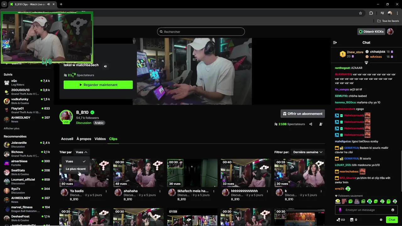This screenshot has height=226, width=402.
Task: Open ZOUGOU13 channel in sidebar
Action: click(x=27, y=92)
